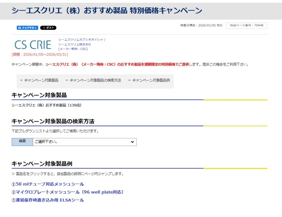Open the シーエスクリエ株式会社 company link

coord(75,44)
